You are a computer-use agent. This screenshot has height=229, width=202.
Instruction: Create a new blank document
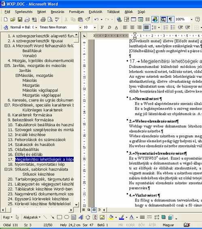(6, 19)
